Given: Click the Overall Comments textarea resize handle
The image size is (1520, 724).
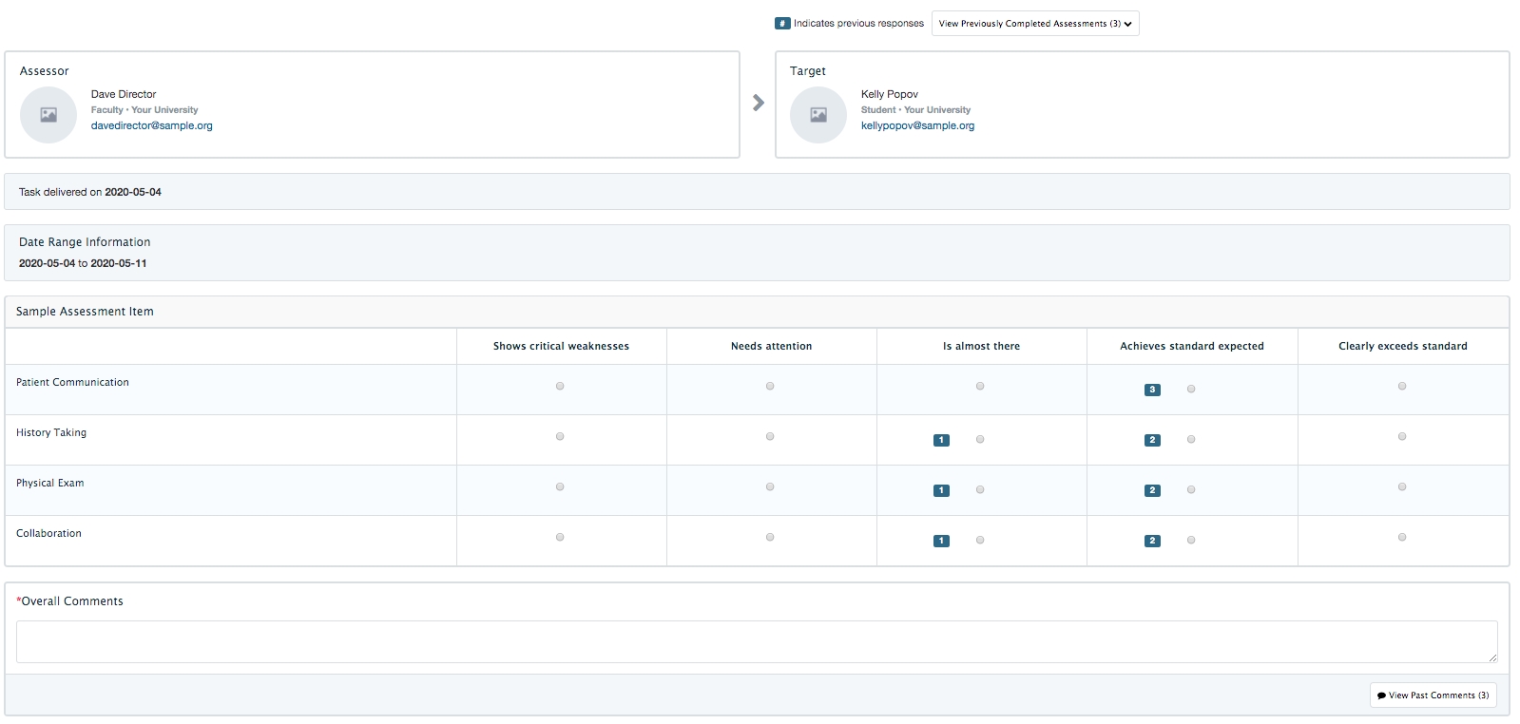Looking at the screenshot, I should pyautogui.click(x=1492, y=657).
